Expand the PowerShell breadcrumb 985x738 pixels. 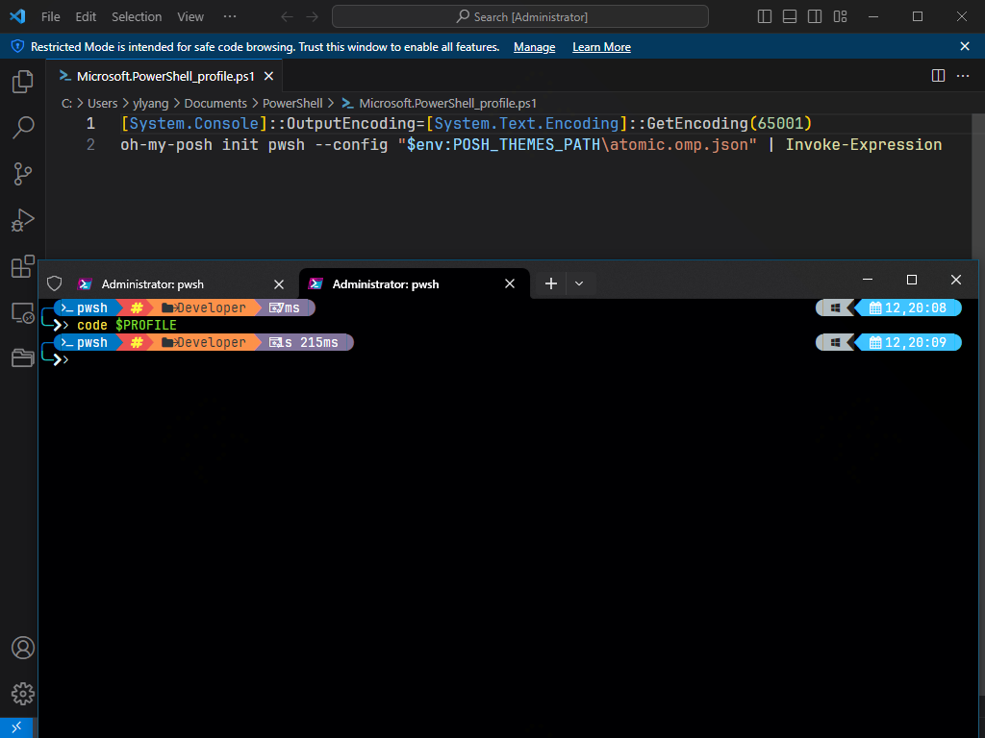click(292, 103)
